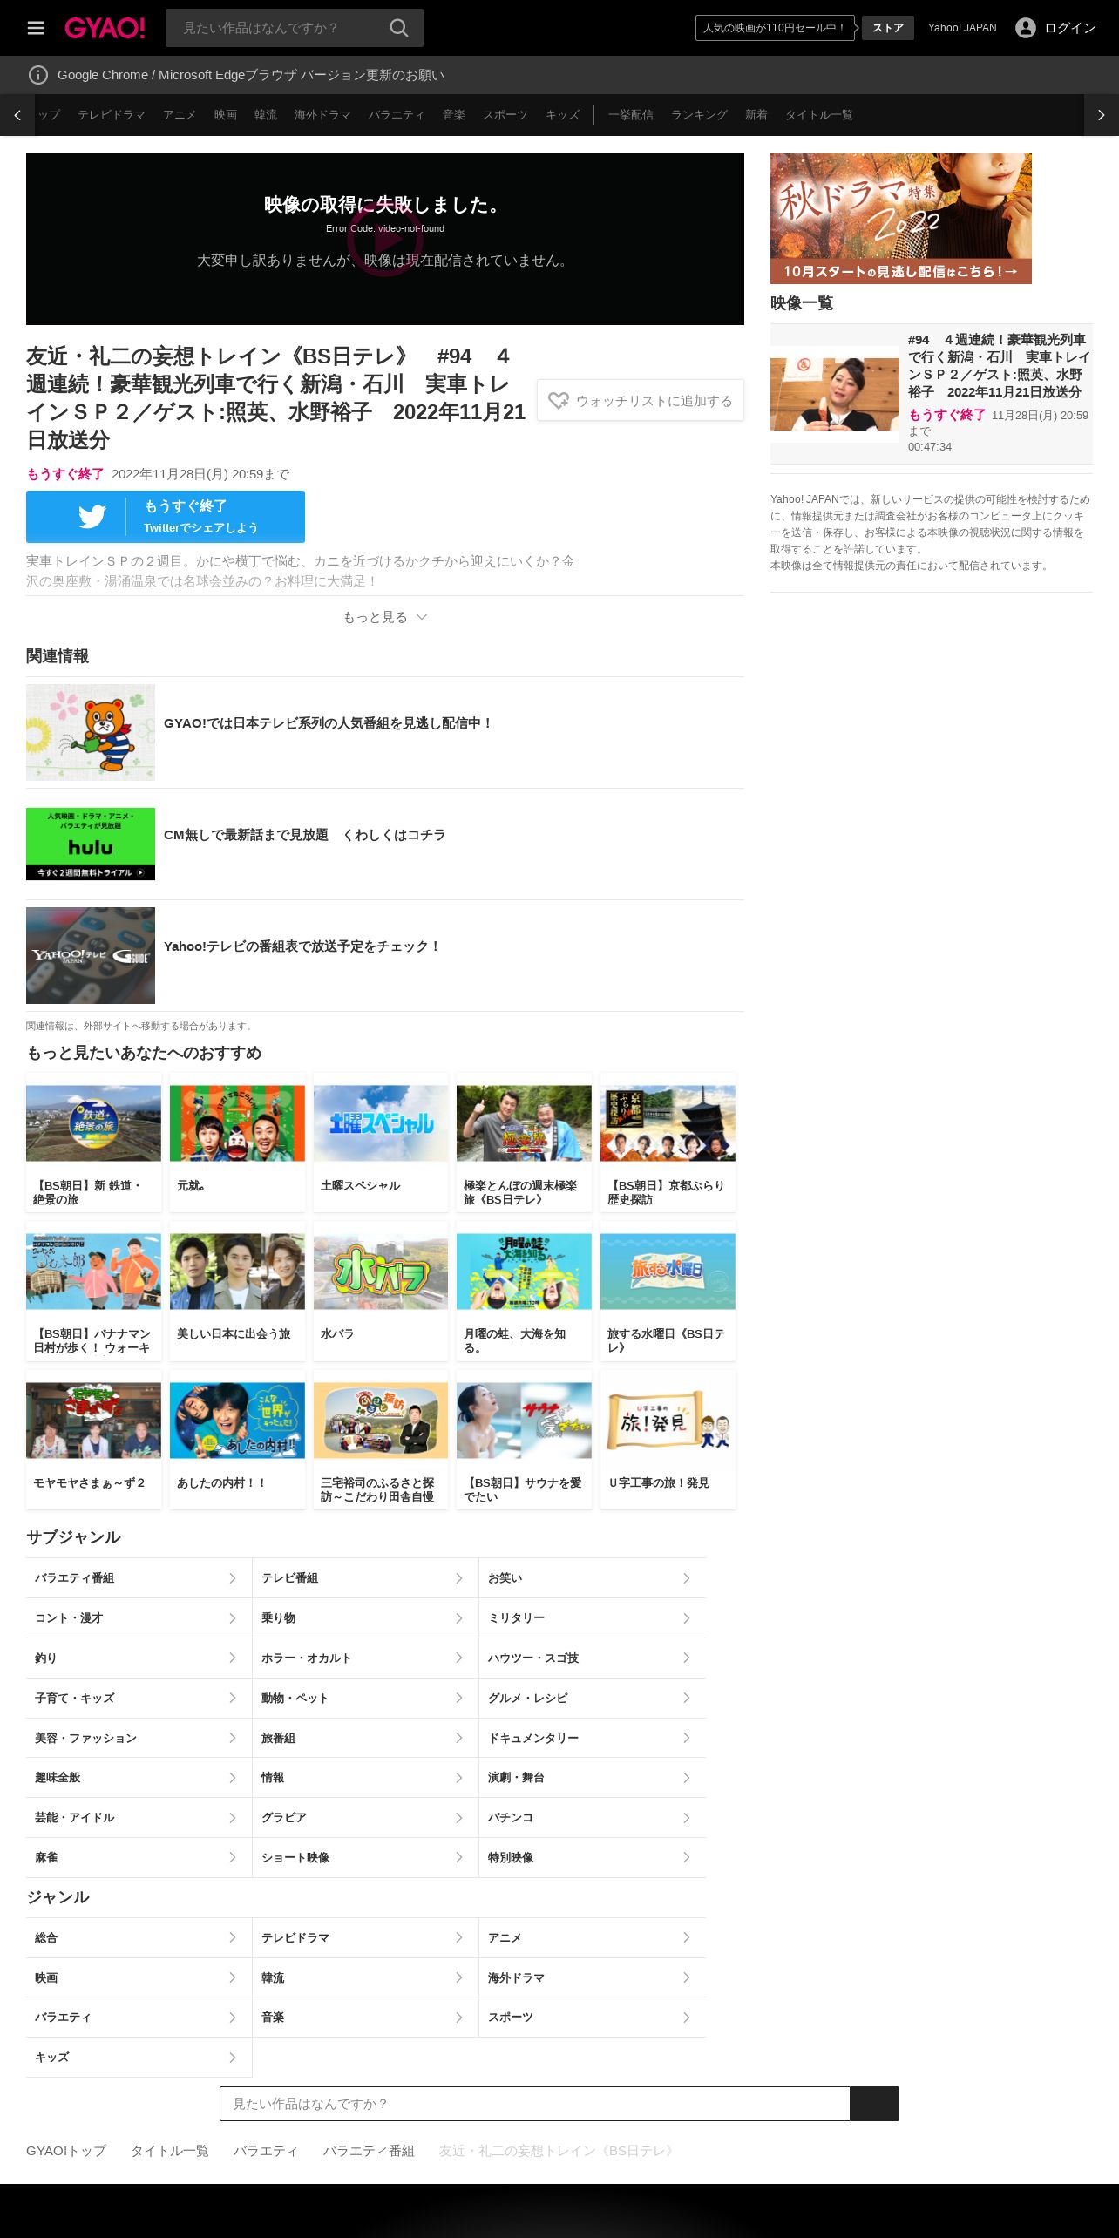Select タイトル一覧 in top navigation
Image resolution: width=1119 pixels, height=2238 pixels.
pyautogui.click(x=819, y=115)
